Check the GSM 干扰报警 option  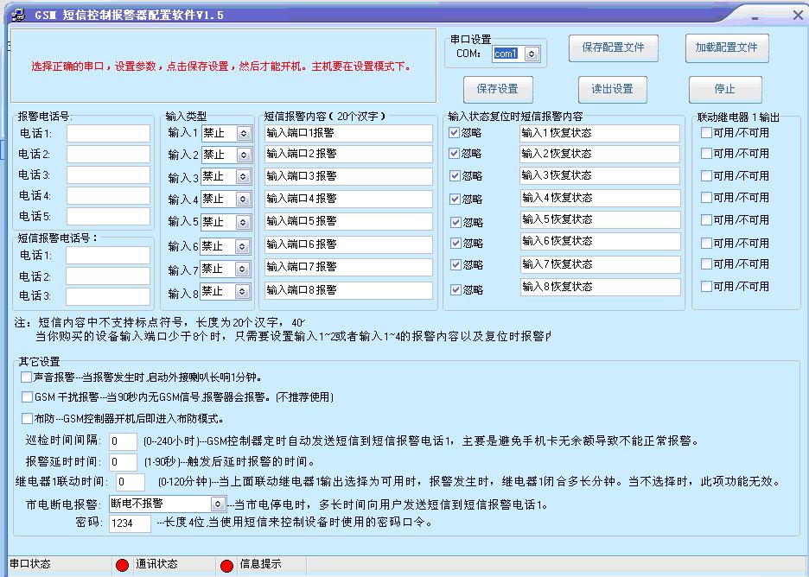27,397
